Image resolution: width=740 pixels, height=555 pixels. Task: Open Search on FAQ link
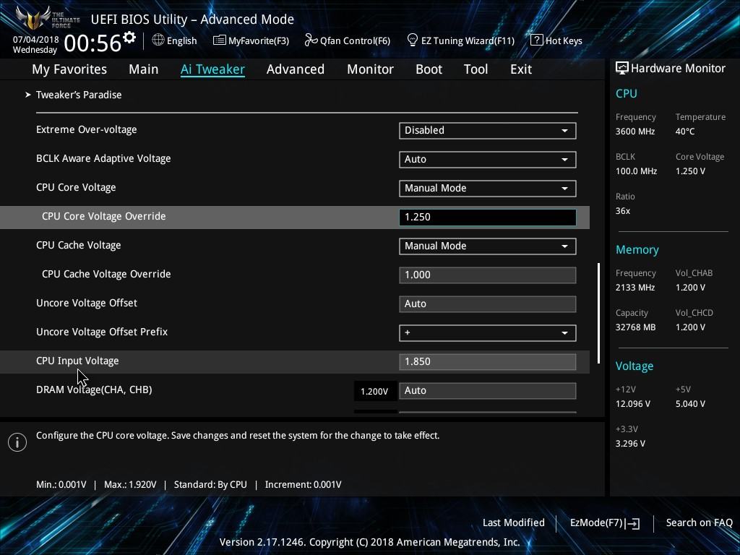[700, 523]
